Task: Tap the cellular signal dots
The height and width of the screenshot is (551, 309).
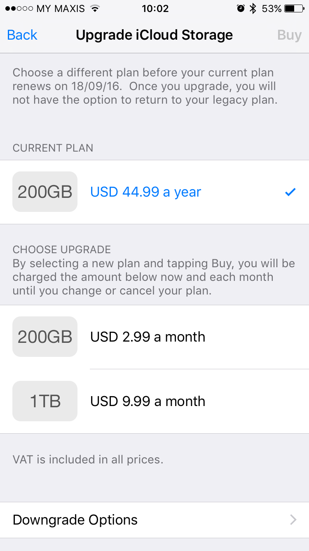Action: (x=19, y=8)
